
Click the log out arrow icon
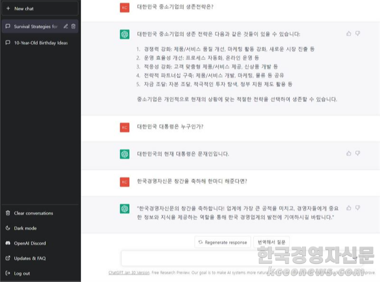tap(8, 273)
